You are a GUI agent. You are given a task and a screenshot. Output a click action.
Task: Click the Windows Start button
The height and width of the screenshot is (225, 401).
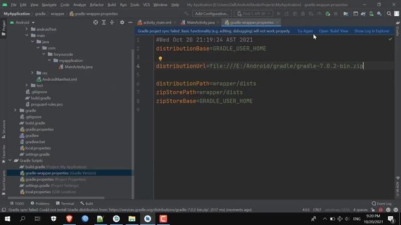(7, 219)
